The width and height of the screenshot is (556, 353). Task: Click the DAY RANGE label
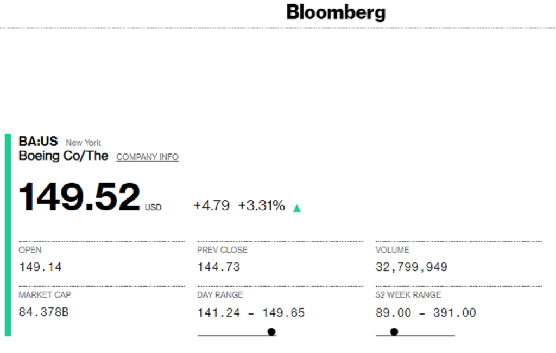click(x=220, y=295)
